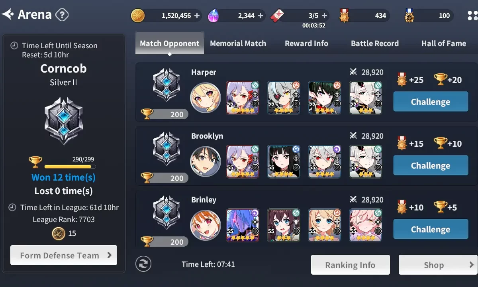478x287 pixels.
Task: Challenge Harper's team
Action: click(x=431, y=102)
